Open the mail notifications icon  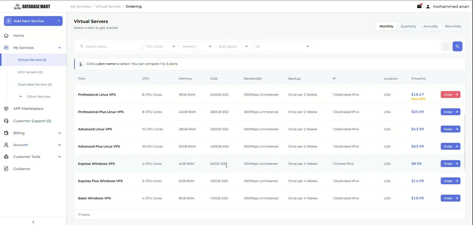[419, 6]
